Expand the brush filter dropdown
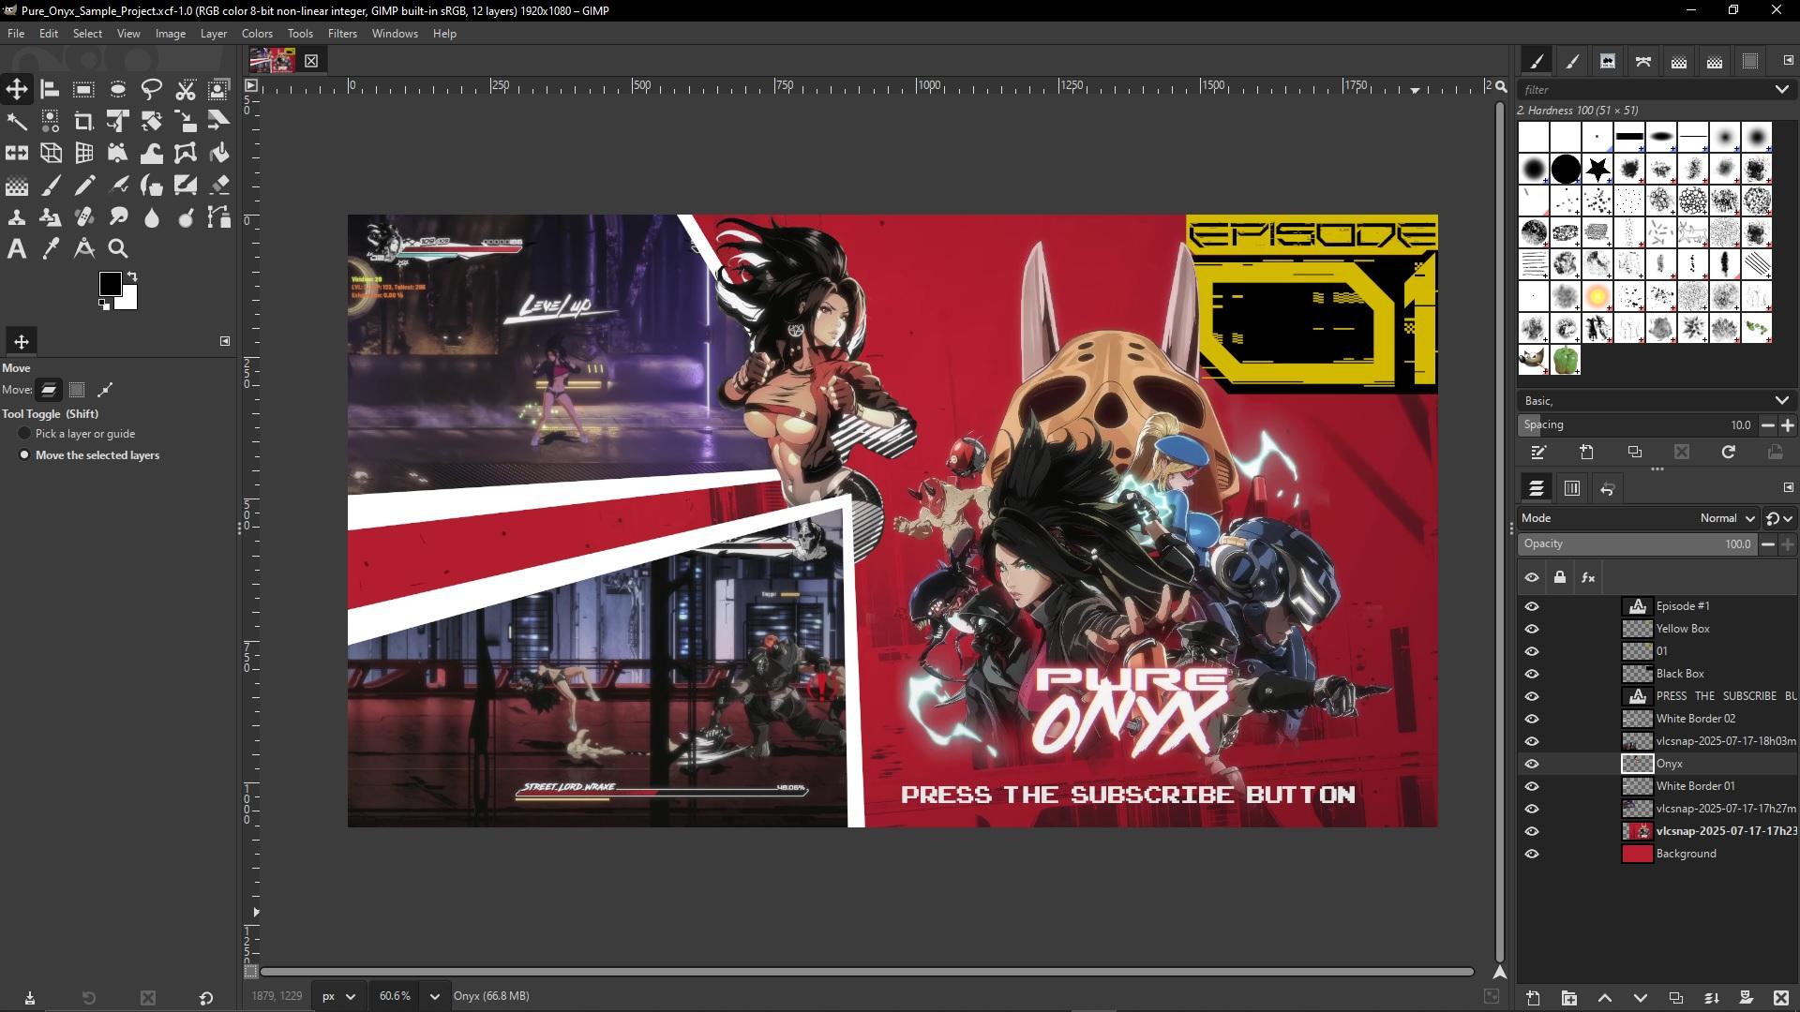This screenshot has width=1800, height=1012. (1781, 90)
